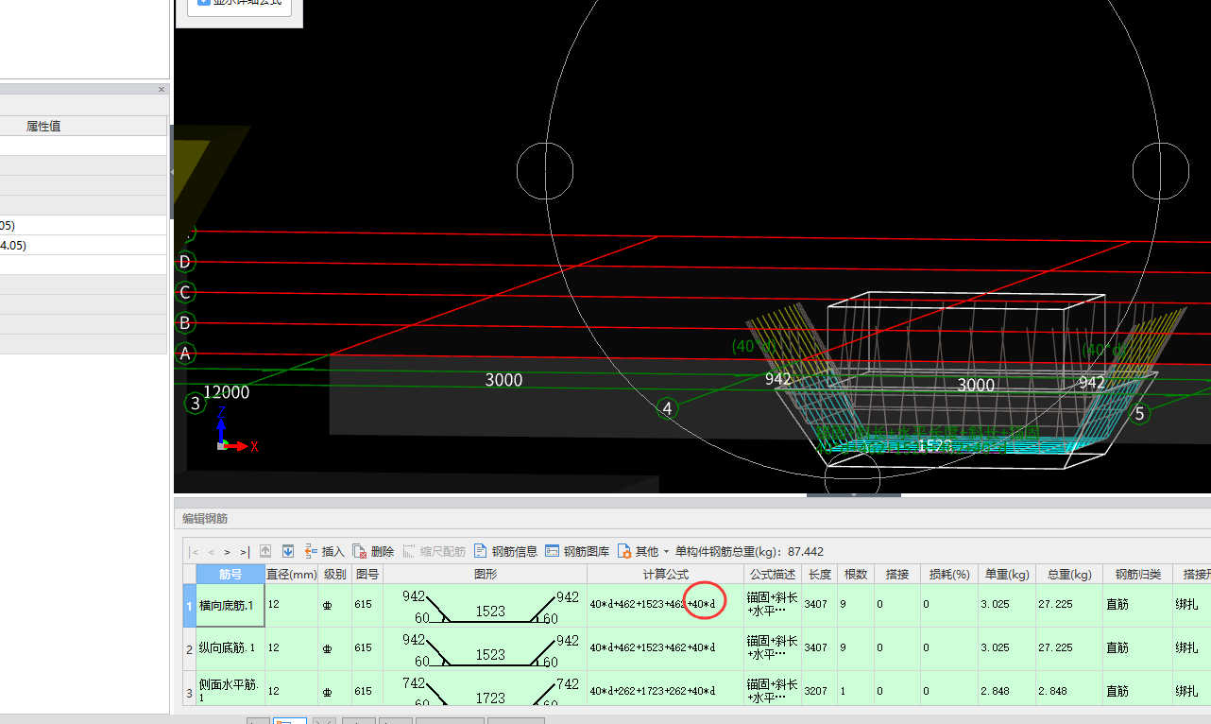Click the rebar shape diagram in 侧面水平筋.1 row

click(485, 689)
